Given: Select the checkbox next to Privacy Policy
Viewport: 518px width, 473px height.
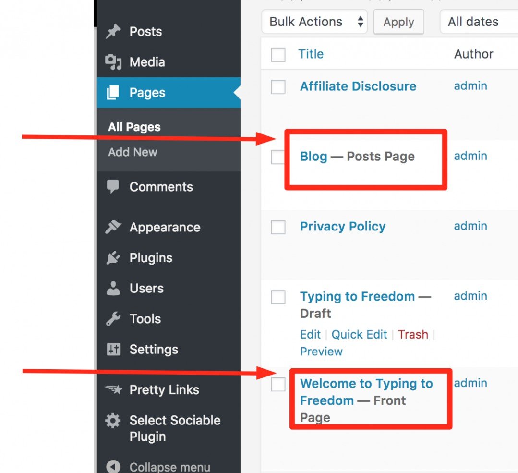Looking at the screenshot, I should pos(278,227).
